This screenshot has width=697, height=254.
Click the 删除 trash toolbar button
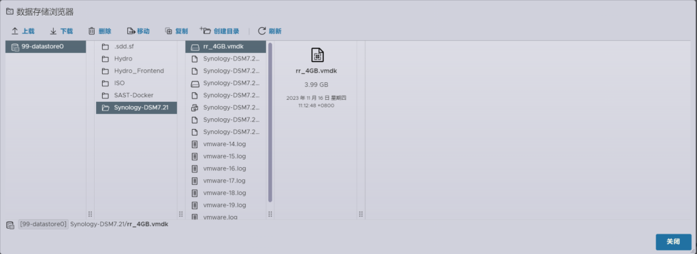(99, 31)
